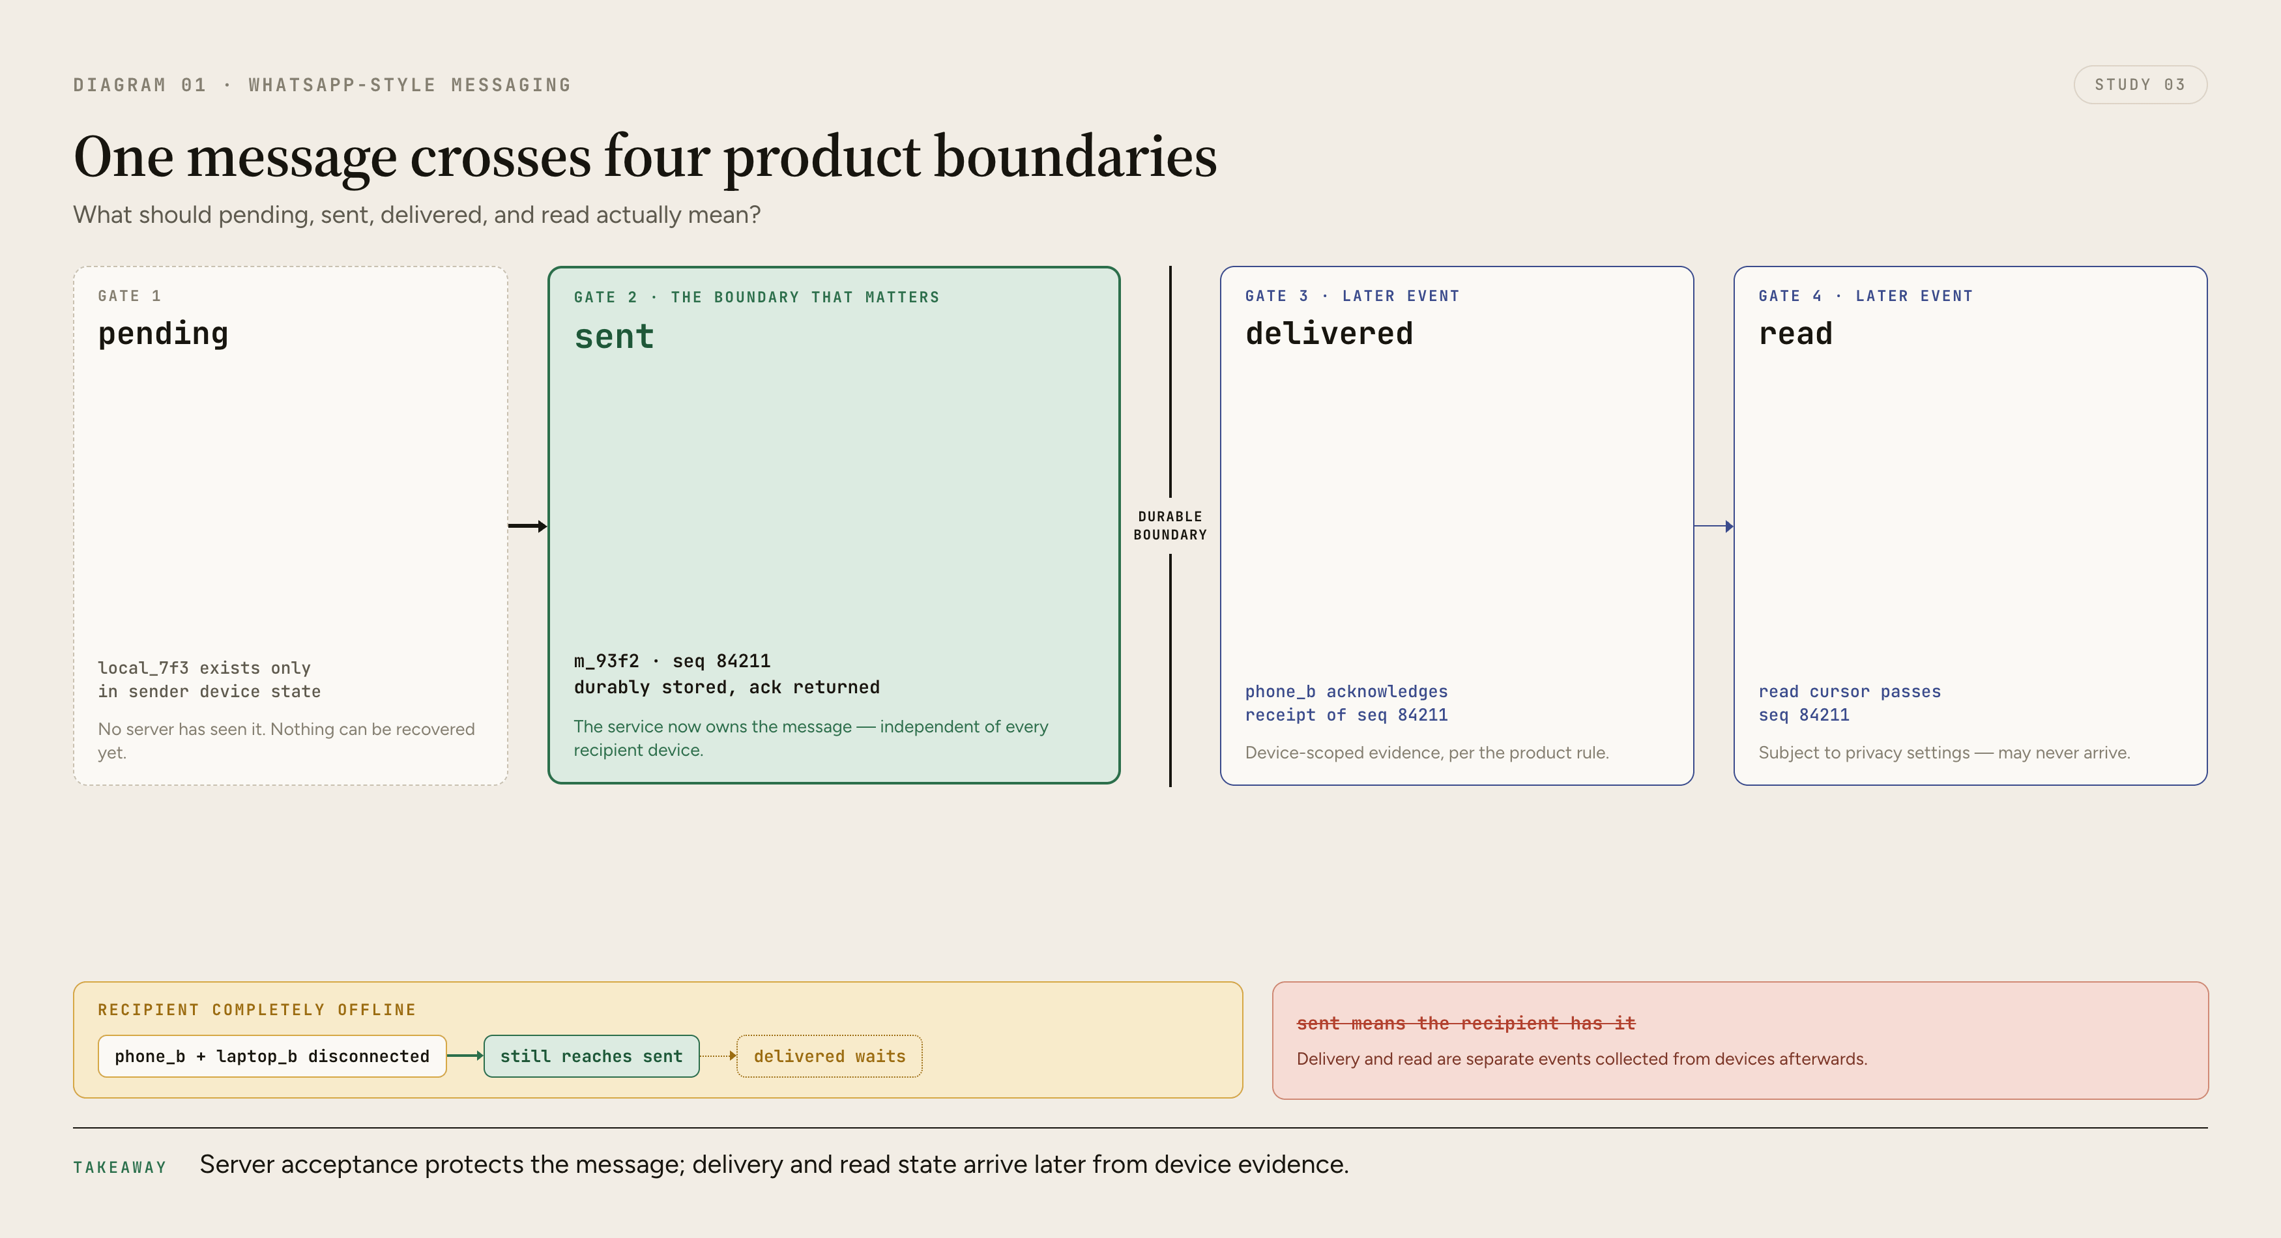Click the 'Server acceptance protects the message' sentence
The image size is (2281, 1238).
pos(774,1166)
